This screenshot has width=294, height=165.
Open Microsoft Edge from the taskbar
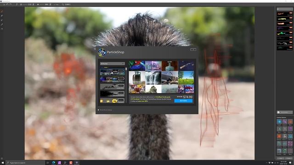(54, 163)
